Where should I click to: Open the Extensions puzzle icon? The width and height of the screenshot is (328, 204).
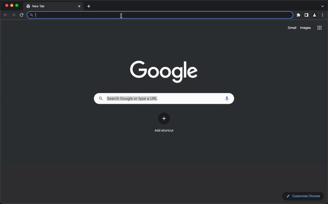pos(298,15)
